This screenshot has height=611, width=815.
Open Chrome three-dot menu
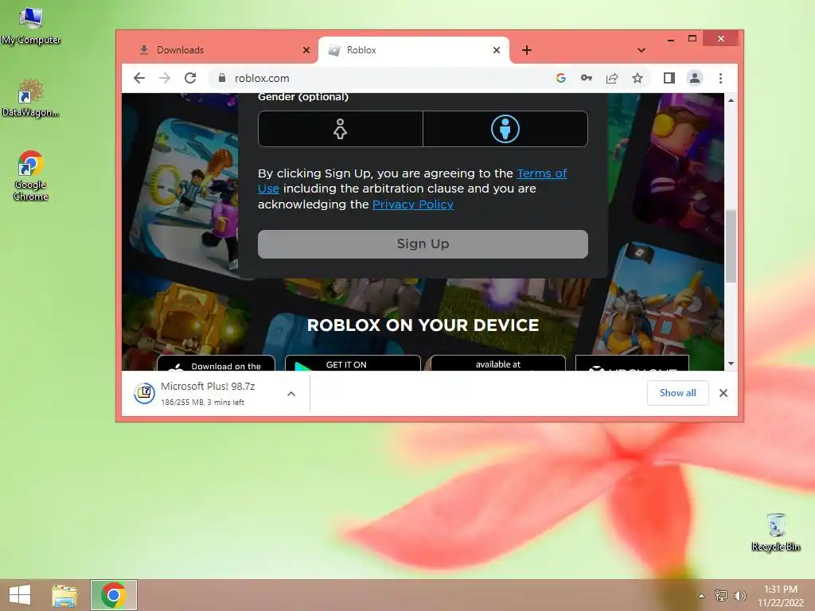click(720, 78)
